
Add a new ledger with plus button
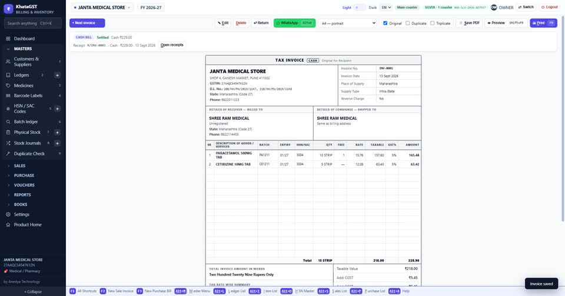coord(57,75)
